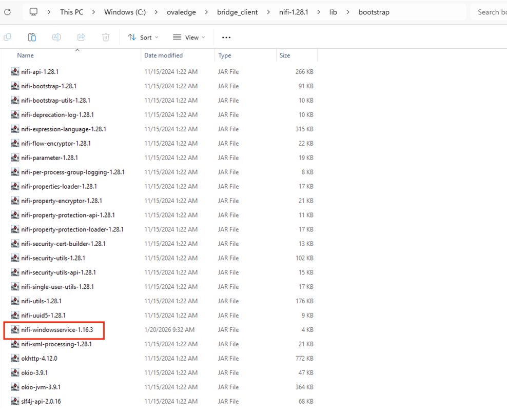Click the PC monitor icon in address bar
This screenshot has width=507, height=414.
coord(34,12)
